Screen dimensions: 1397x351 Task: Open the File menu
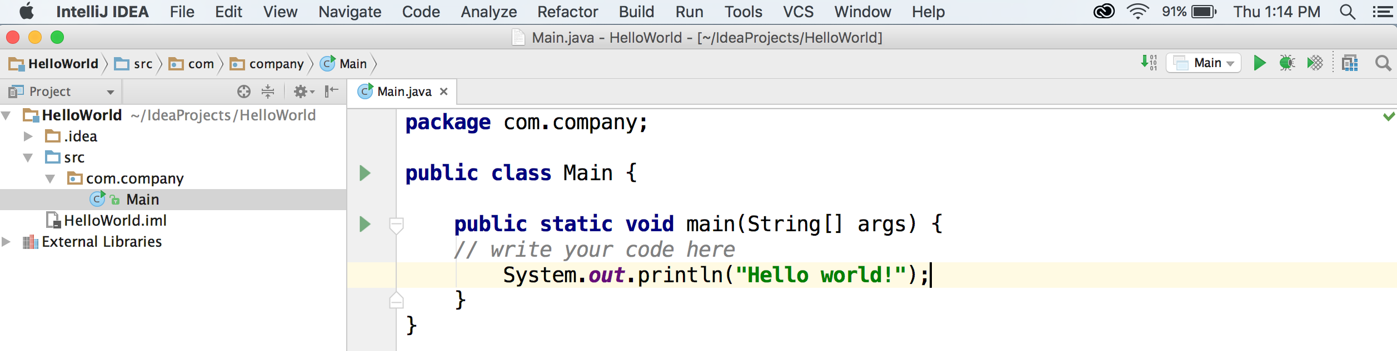(x=182, y=12)
